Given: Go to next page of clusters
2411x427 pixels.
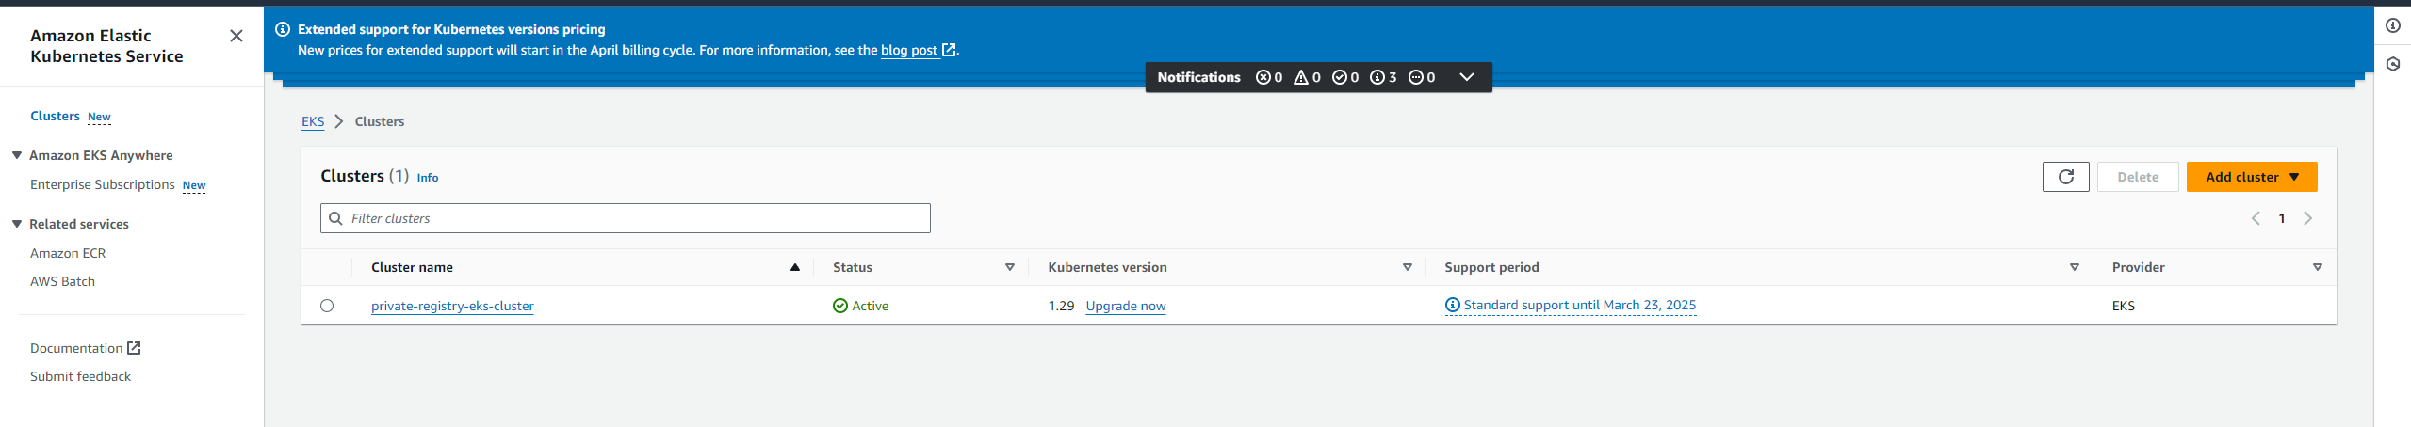Looking at the screenshot, I should (x=2307, y=218).
